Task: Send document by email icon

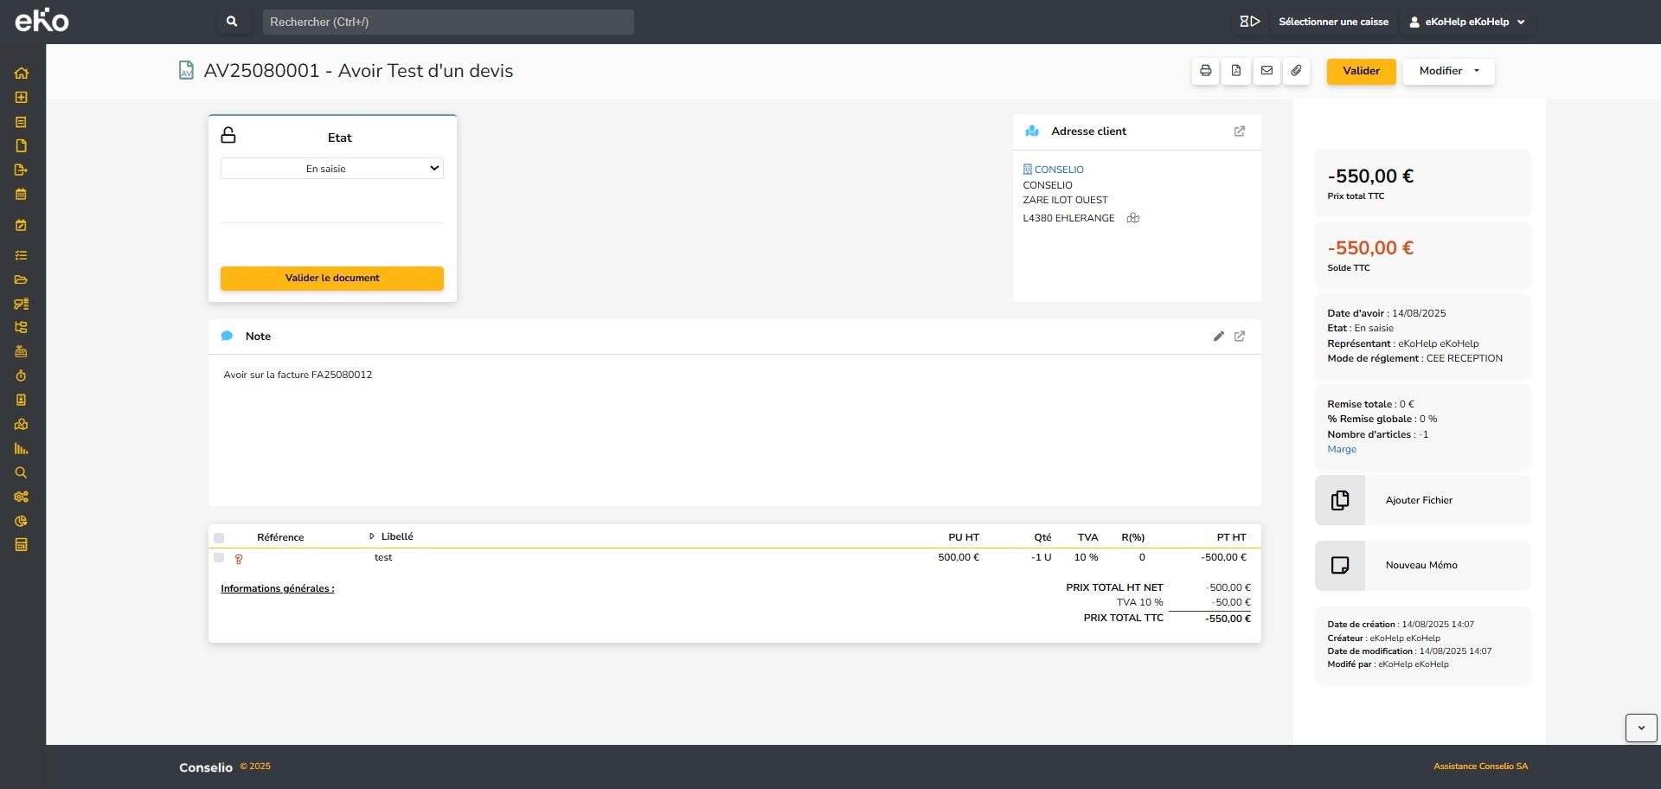Action: (x=1267, y=71)
